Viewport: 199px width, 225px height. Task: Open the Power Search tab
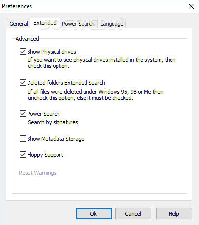tap(78, 24)
